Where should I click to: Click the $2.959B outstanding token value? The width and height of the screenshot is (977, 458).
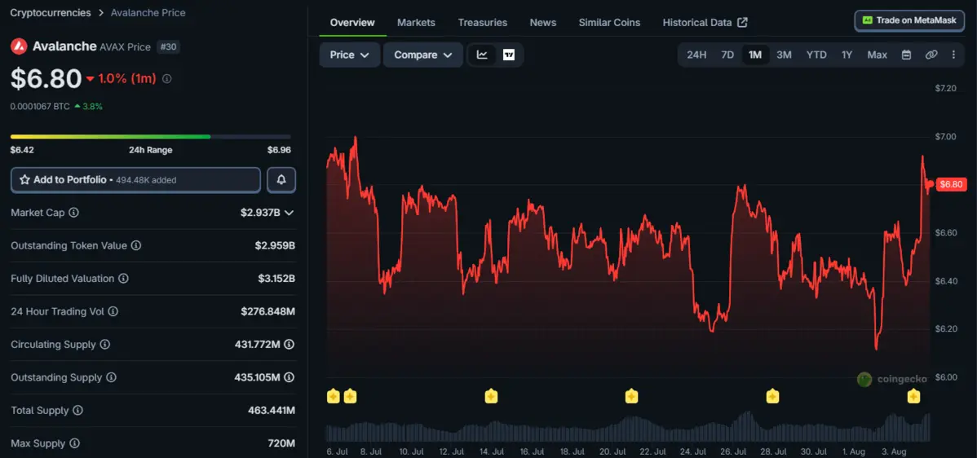[275, 246]
